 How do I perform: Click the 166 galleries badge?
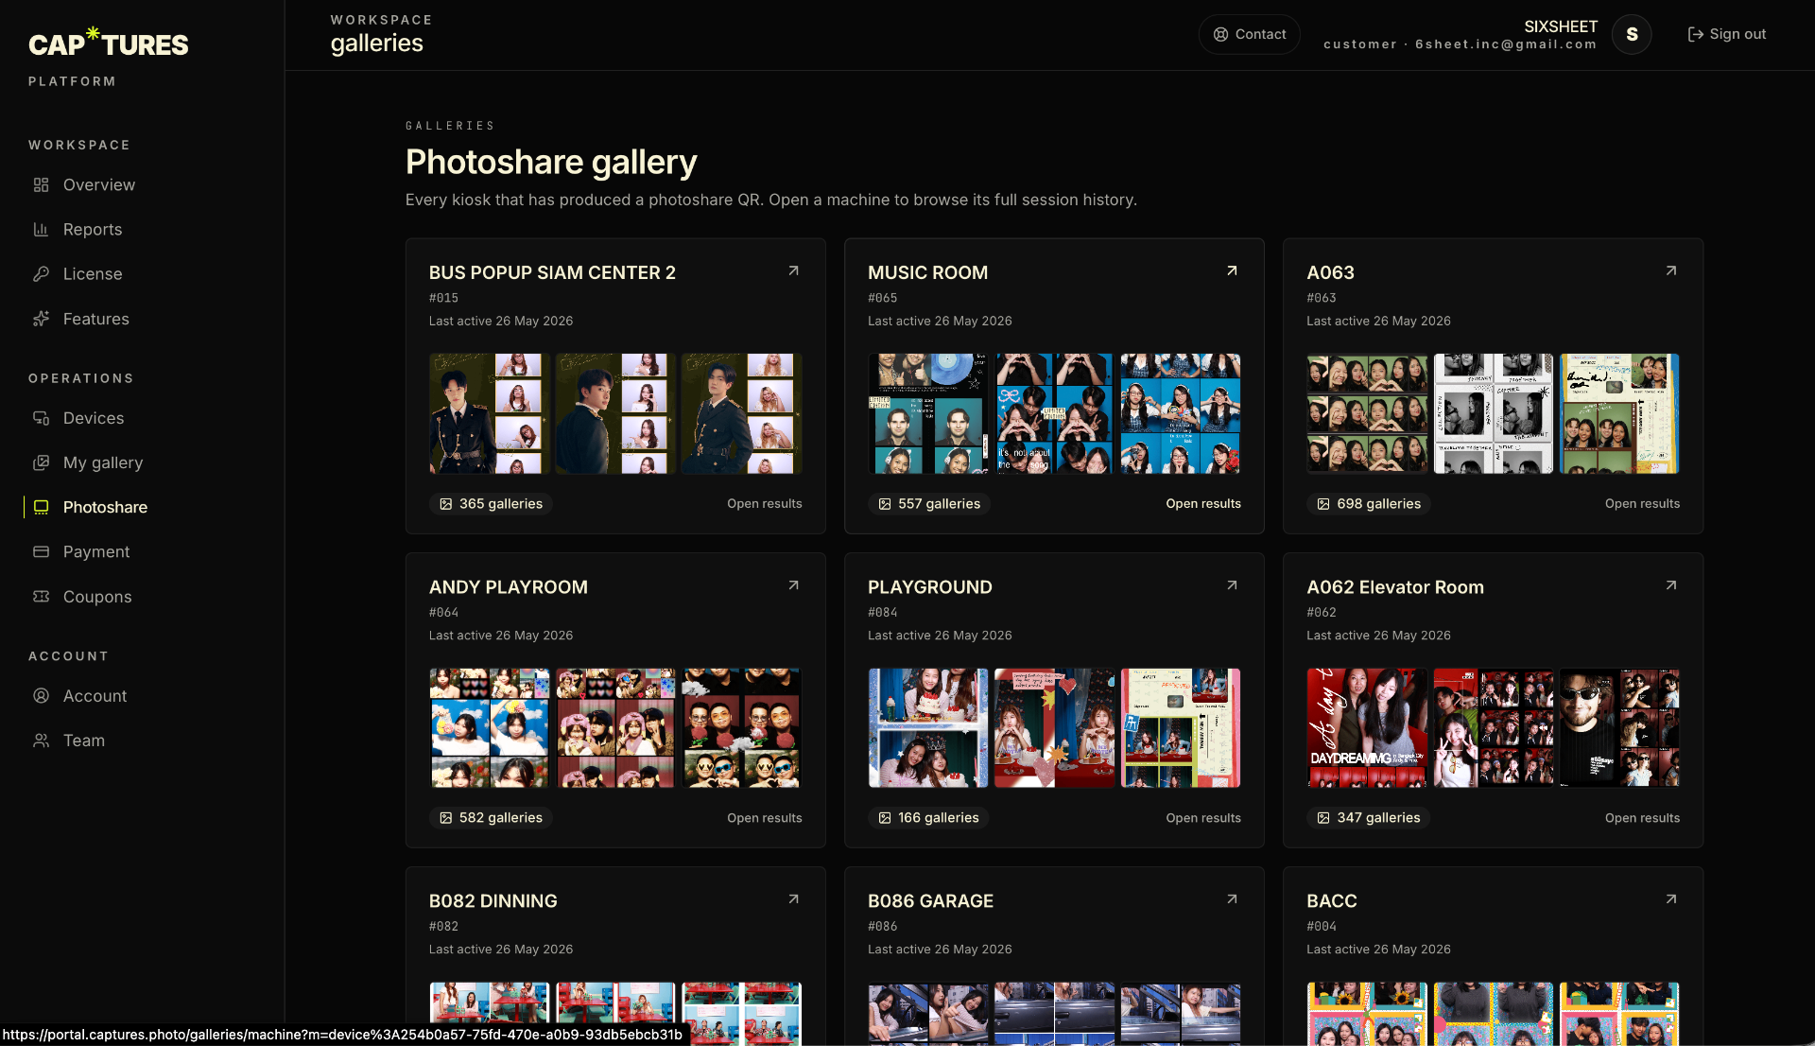[928, 818]
